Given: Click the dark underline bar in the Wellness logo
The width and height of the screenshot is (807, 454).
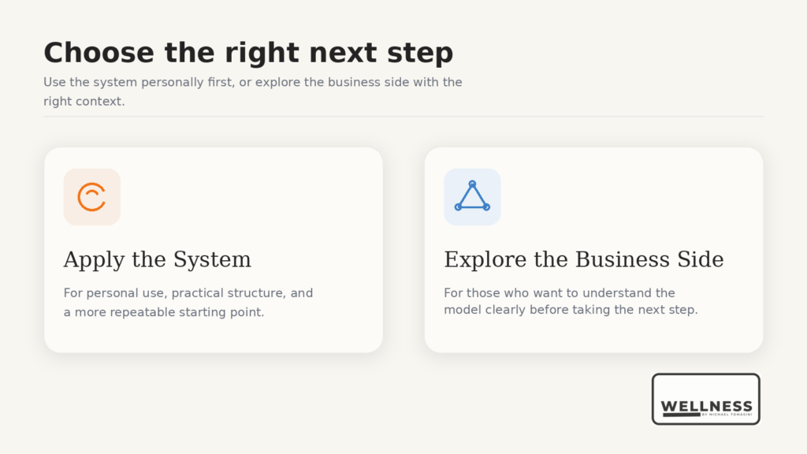Looking at the screenshot, I should point(681,415).
